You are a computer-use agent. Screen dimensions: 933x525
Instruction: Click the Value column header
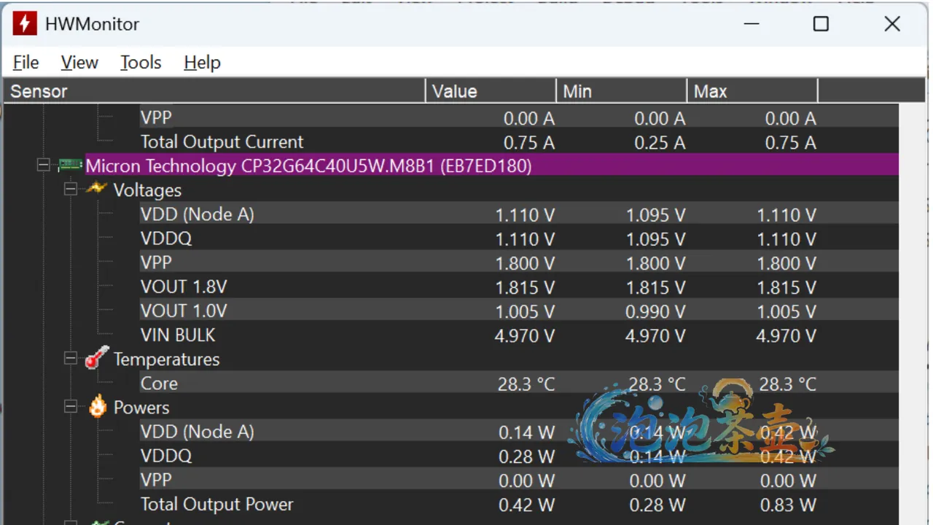coord(491,91)
